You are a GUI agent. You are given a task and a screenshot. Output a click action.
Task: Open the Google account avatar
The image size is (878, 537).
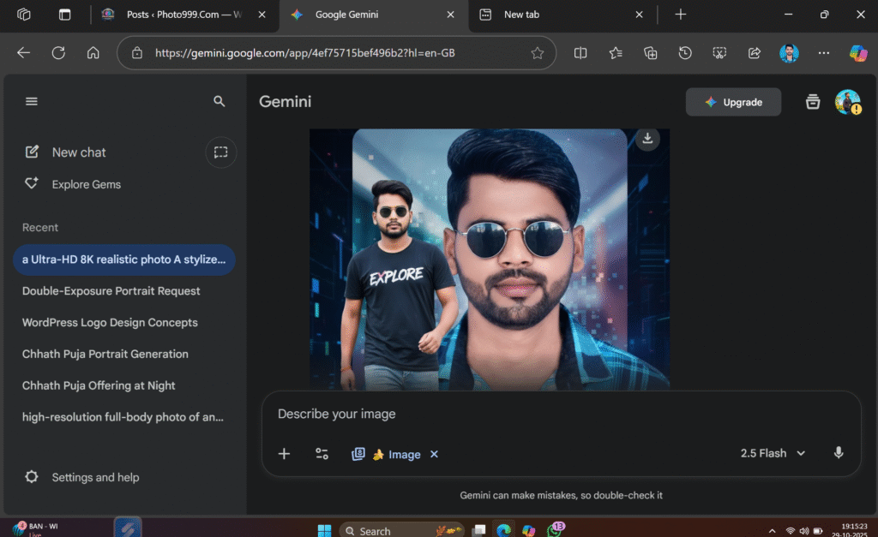point(847,101)
